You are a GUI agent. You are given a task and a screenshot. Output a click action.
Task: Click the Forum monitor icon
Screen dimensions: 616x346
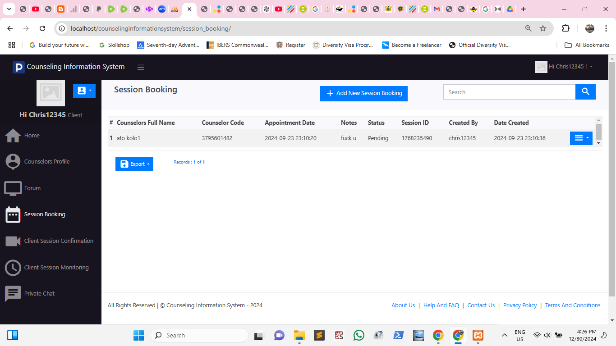coord(13,188)
